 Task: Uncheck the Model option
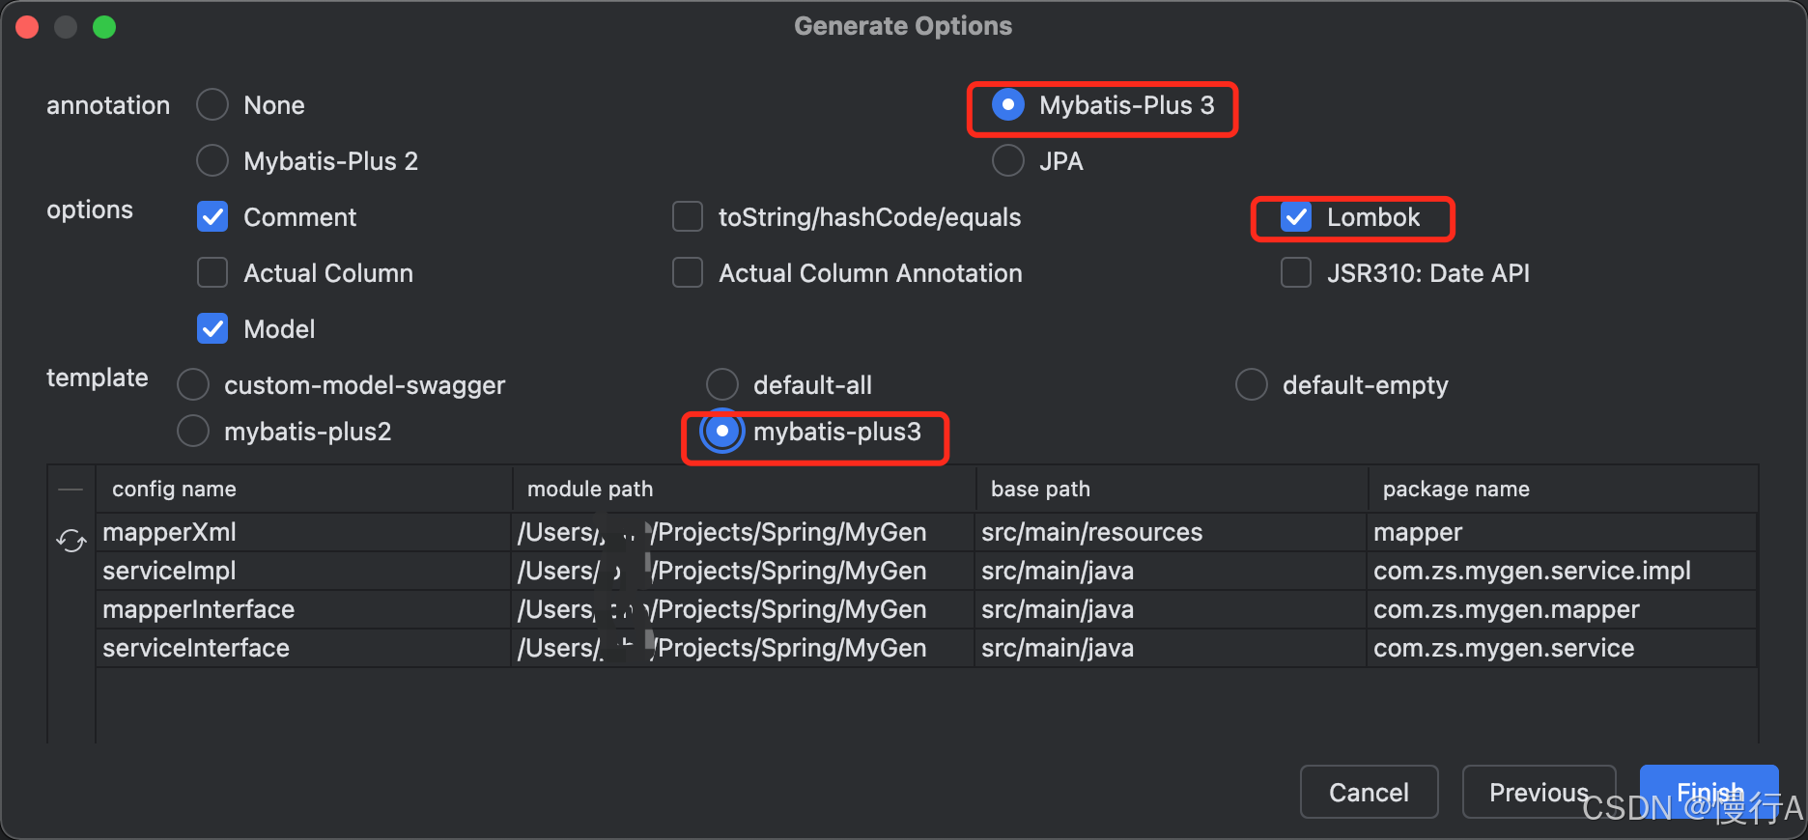click(x=212, y=328)
